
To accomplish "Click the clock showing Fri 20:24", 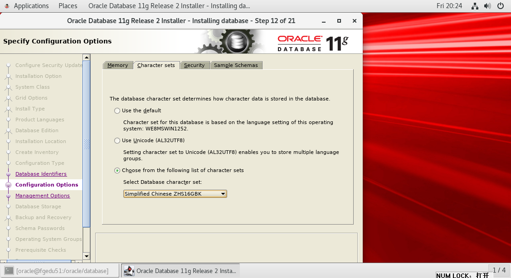I will click(x=449, y=6).
